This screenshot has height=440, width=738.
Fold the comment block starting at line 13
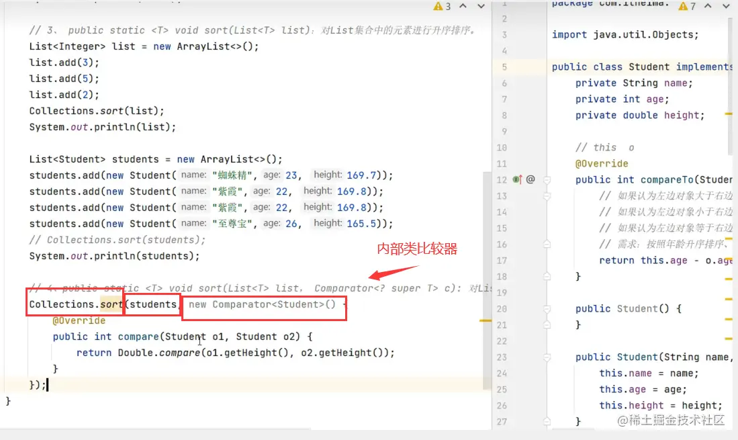(x=547, y=195)
